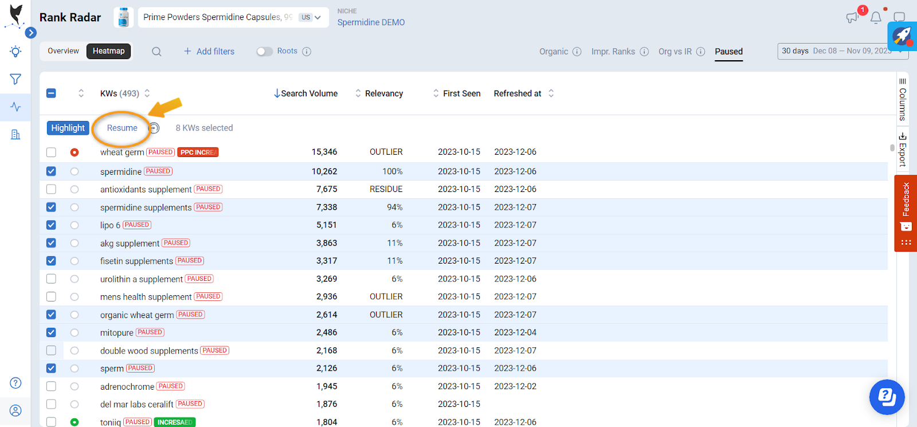The height and width of the screenshot is (427, 917).
Task: Check the antioxidants supplement row checkbox
Action: 51,189
